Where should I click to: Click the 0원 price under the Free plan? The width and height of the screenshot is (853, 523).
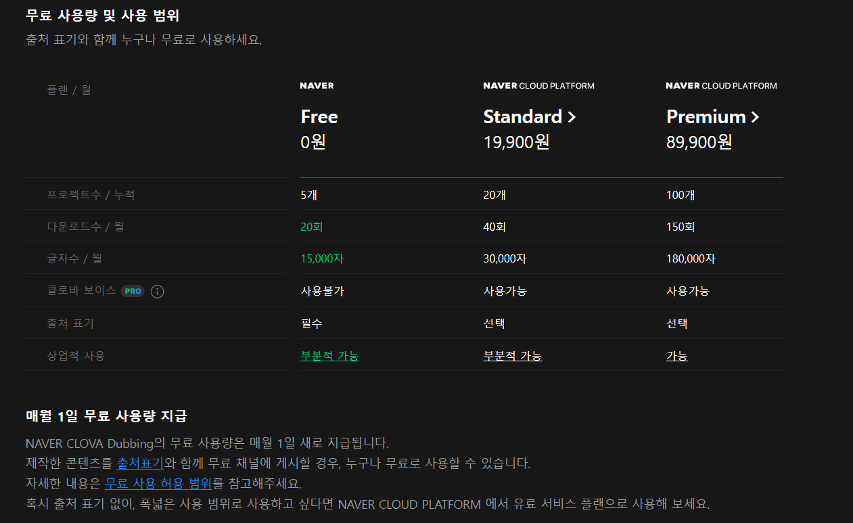tap(313, 142)
